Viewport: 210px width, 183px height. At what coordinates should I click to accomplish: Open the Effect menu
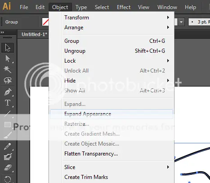[124, 7]
